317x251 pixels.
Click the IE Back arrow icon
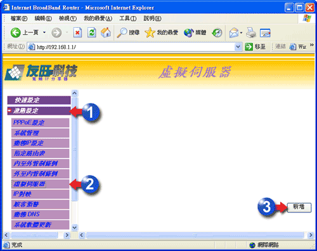(15, 32)
